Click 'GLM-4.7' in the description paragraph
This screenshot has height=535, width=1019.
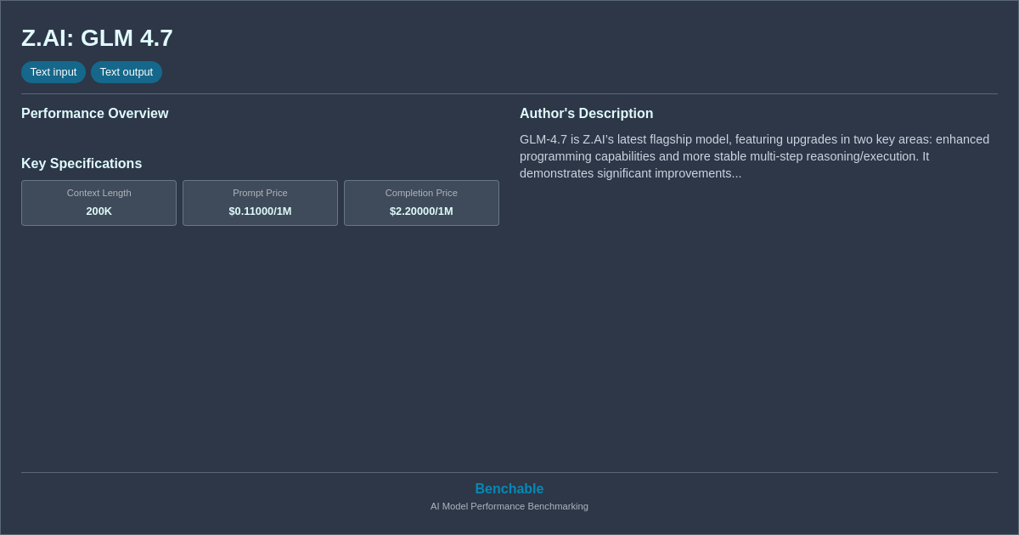[543, 138]
